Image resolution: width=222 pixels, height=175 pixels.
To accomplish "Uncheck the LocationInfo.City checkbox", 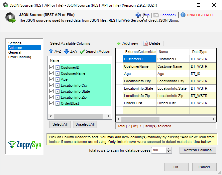I will click(52, 85).
